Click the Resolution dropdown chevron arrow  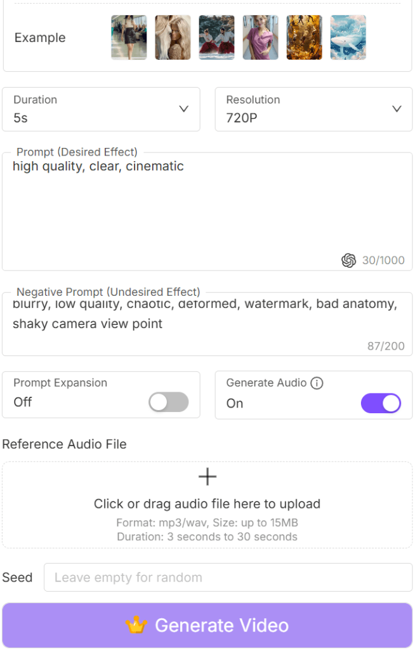397,109
